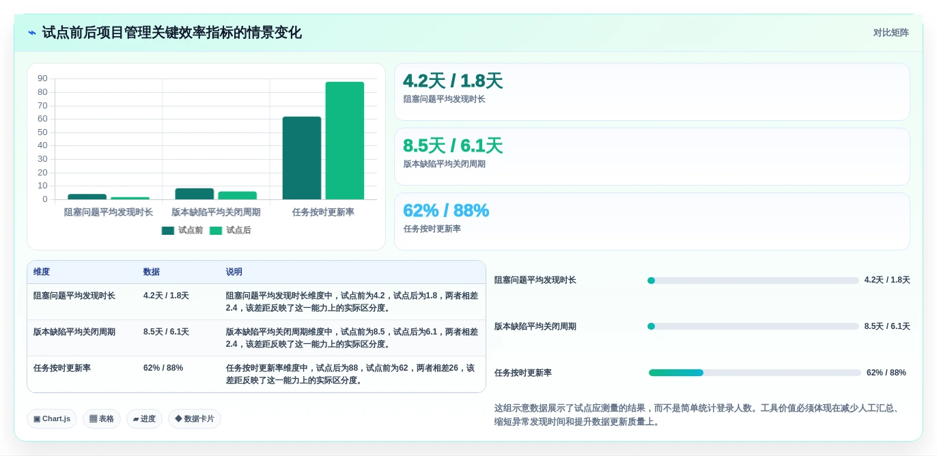The image size is (937, 456).
Task: Click the 8.5天 / 6.1天 data card value
Action: pos(453,145)
